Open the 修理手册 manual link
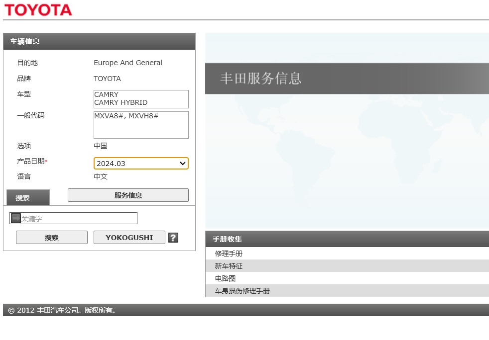The height and width of the screenshot is (340, 489). [x=229, y=254]
